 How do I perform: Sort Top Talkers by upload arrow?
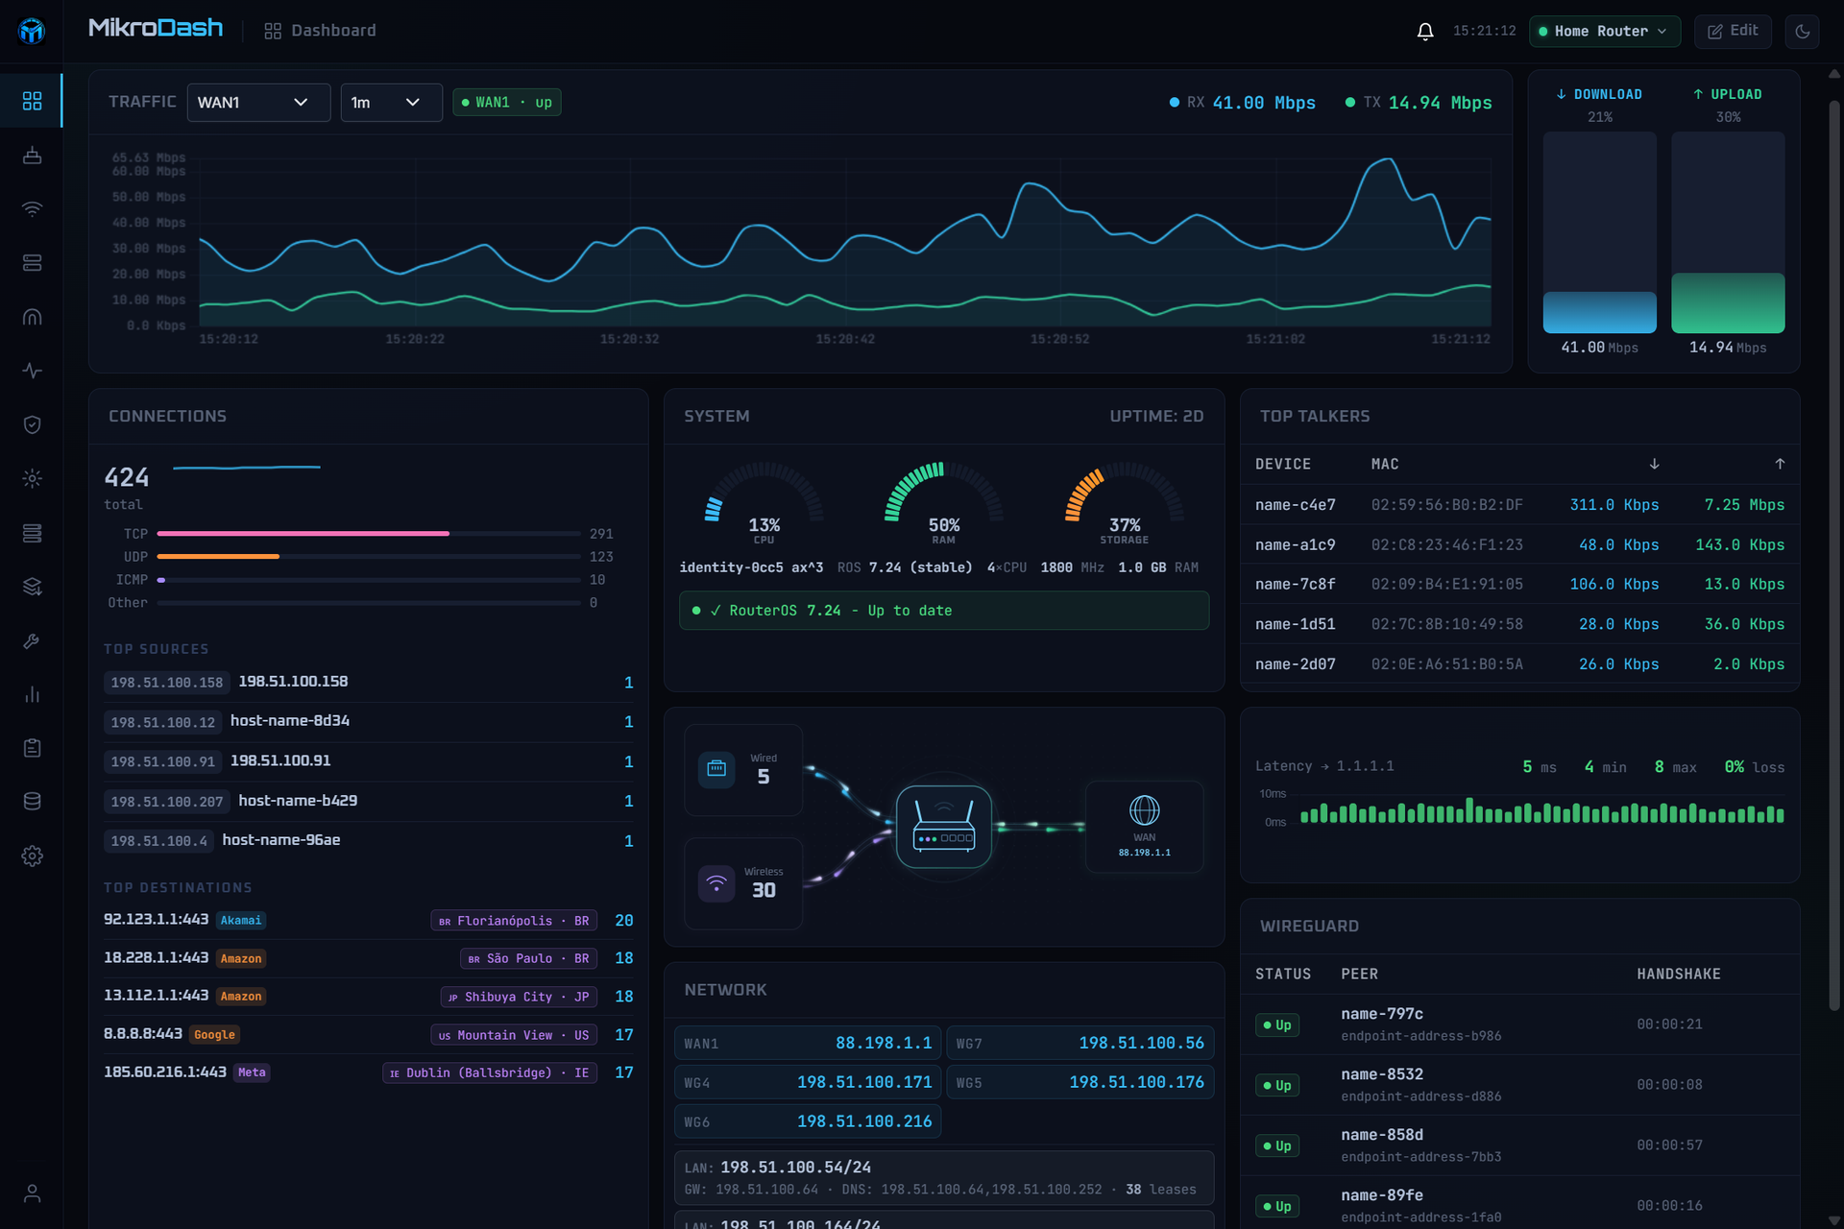[x=1780, y=464]
